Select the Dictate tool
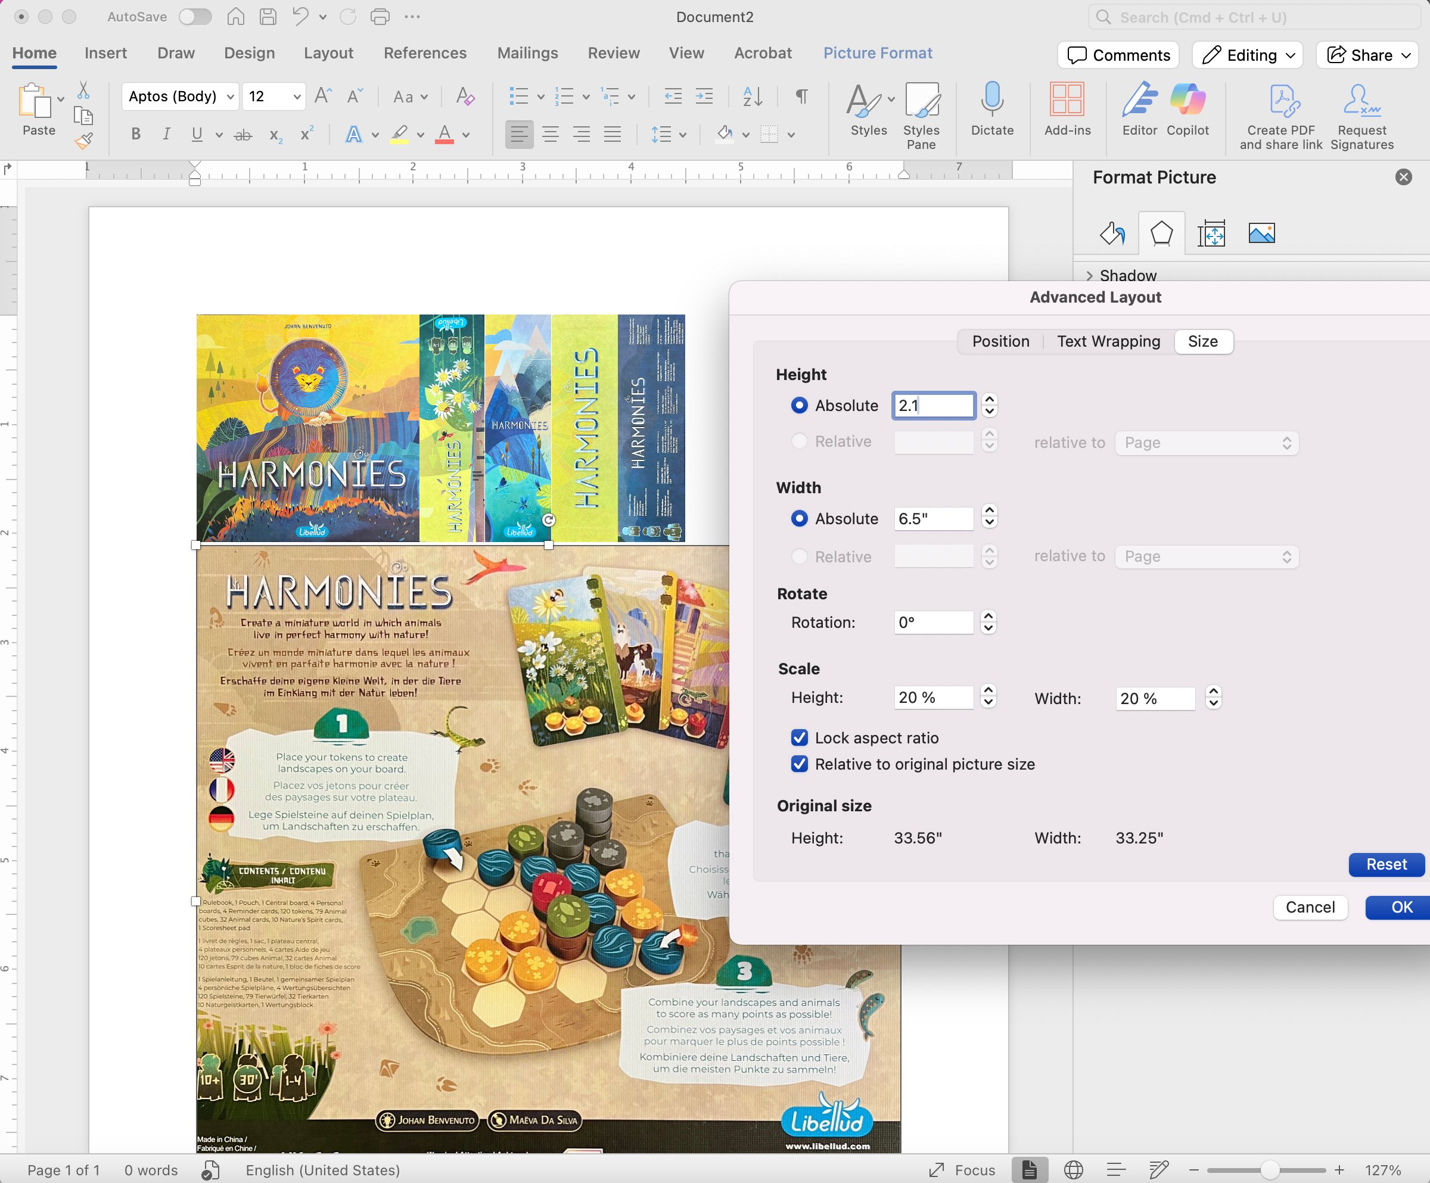The image size is (1430, 1183). tap(991, 113)
